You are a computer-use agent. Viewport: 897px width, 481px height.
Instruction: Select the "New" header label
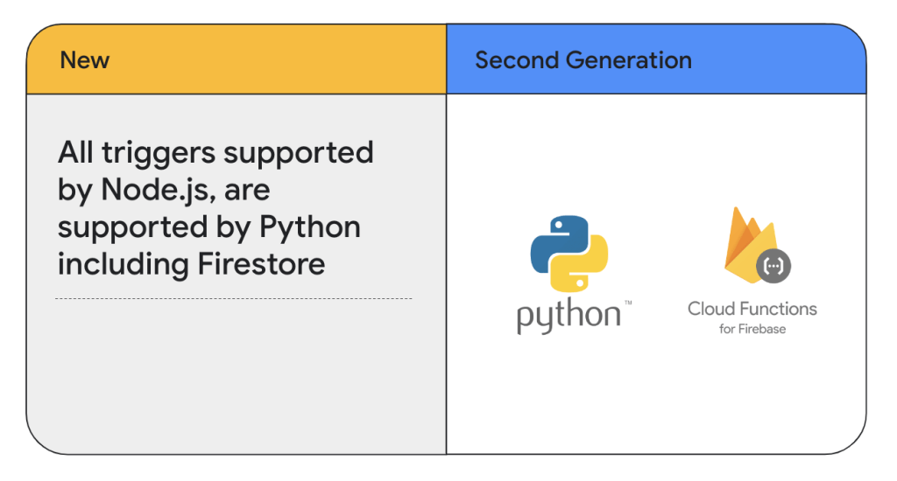tap(85, 60)
